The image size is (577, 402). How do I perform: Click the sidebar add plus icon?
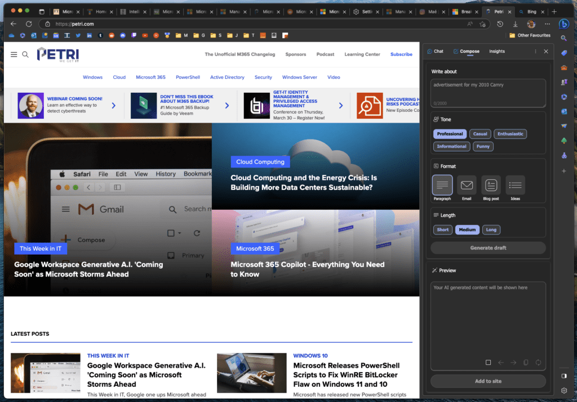(x=563, y=171)
